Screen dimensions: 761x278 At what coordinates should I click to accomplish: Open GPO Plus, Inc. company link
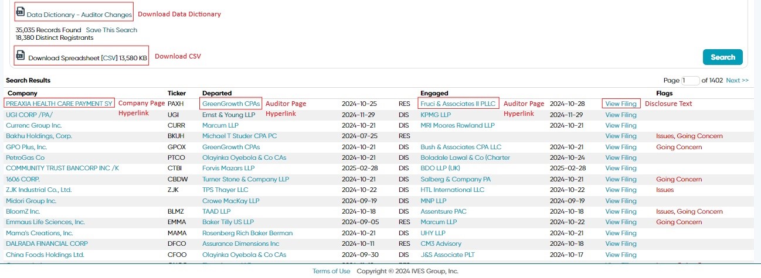click(x=26, y=147)
